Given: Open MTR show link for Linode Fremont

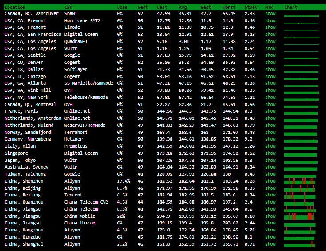Looking at the screenshot, I should [x=270, y=27].
